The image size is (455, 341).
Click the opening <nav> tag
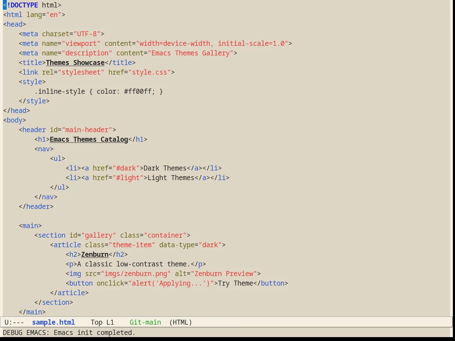(44, 149)
